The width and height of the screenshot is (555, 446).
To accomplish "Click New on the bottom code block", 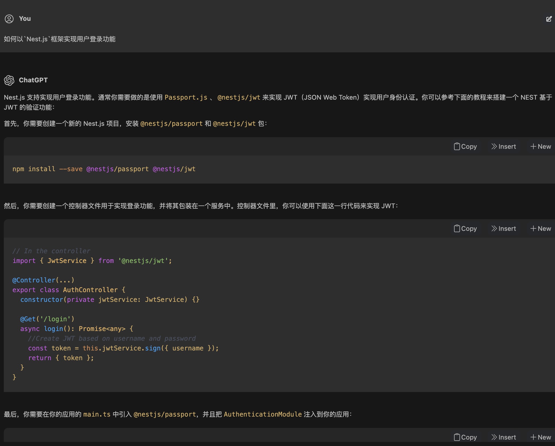I will (x=541, y=437).
